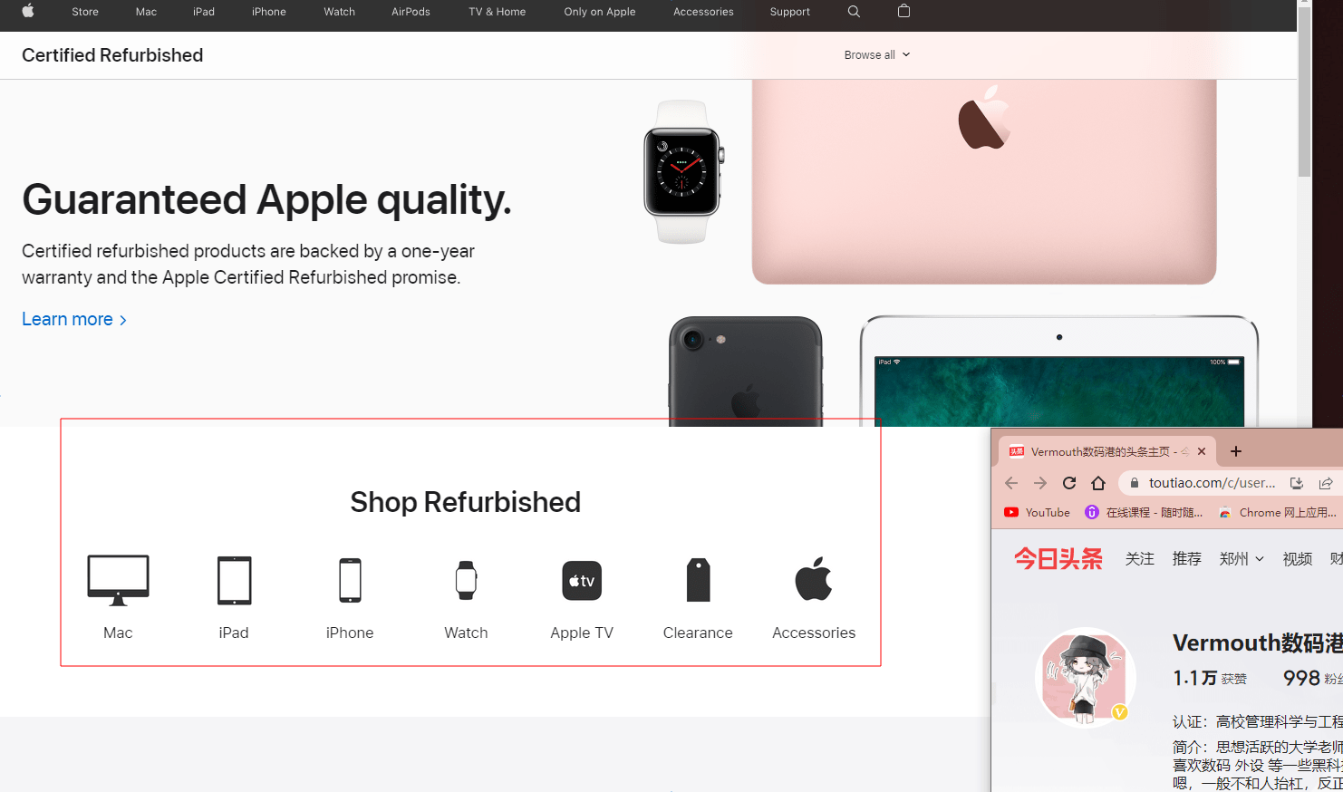Screen dimensions: 1343x792
Task: Reload the toutiao page
Action: coord(1069,483)
